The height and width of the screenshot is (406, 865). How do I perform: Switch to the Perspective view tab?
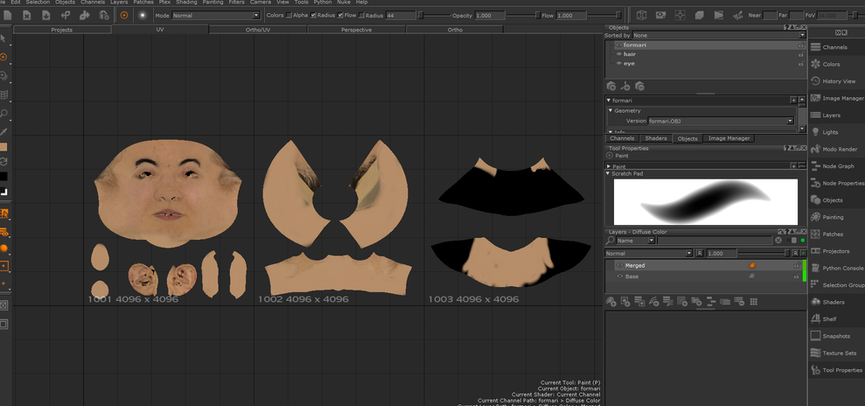click(x=356, y=30)
